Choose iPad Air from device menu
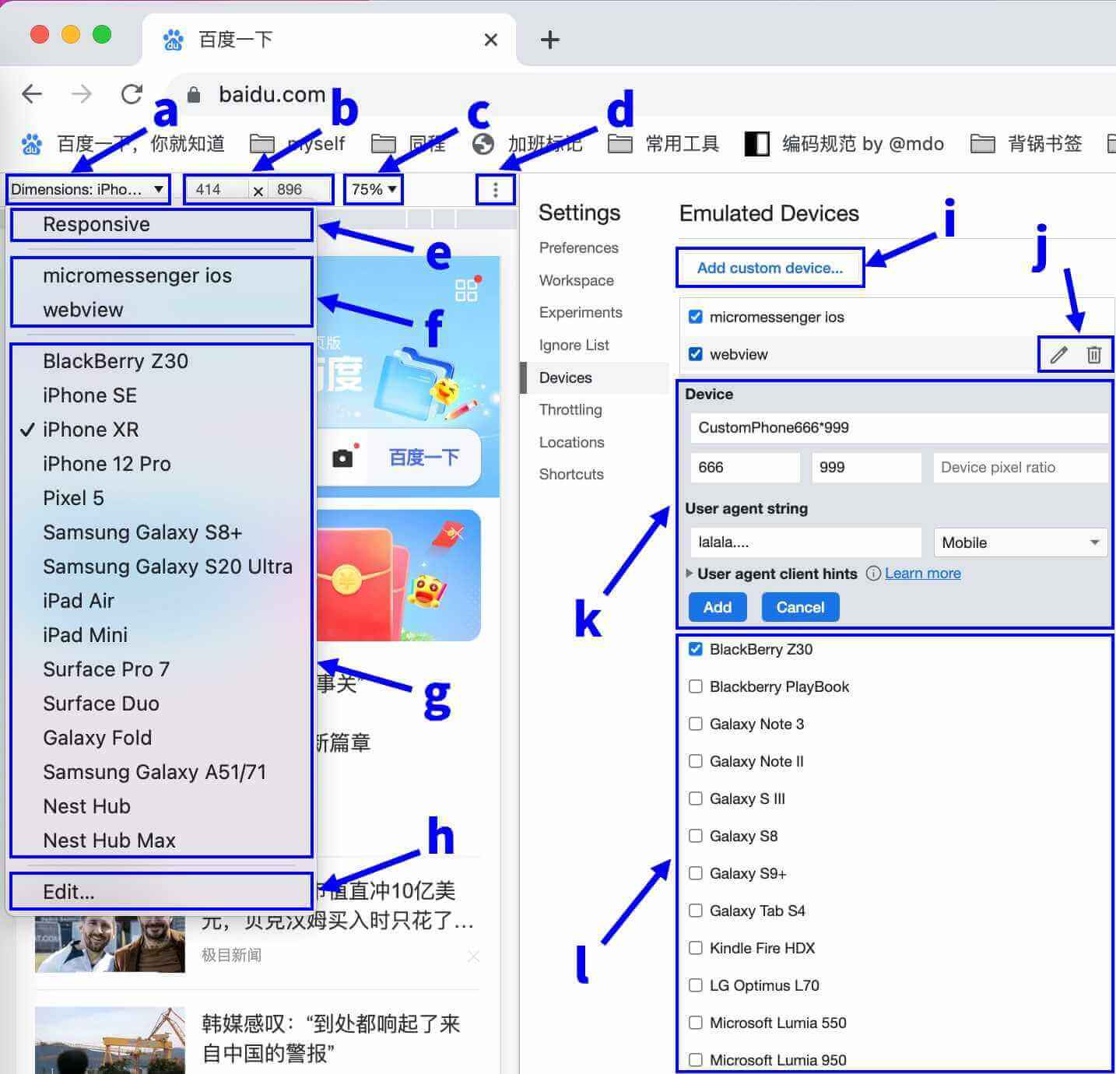This screenshot has width=1116, height=1074. tap(162, 601)
